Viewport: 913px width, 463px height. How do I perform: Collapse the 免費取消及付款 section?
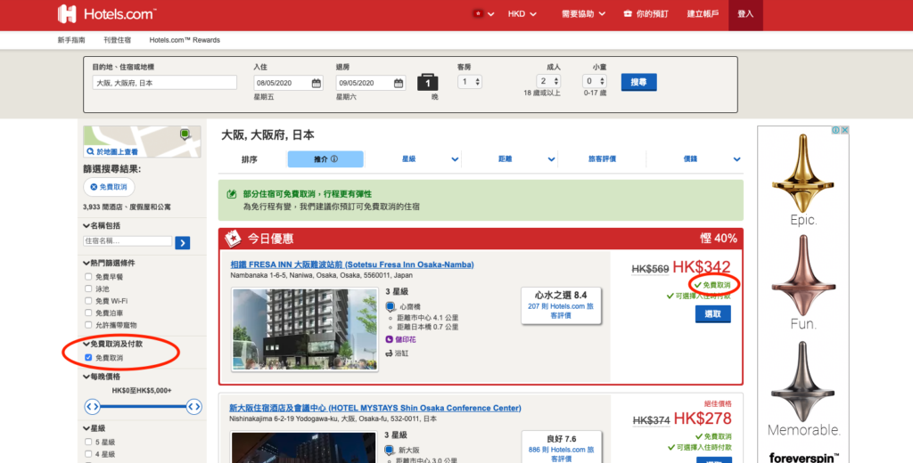(113, 344)
